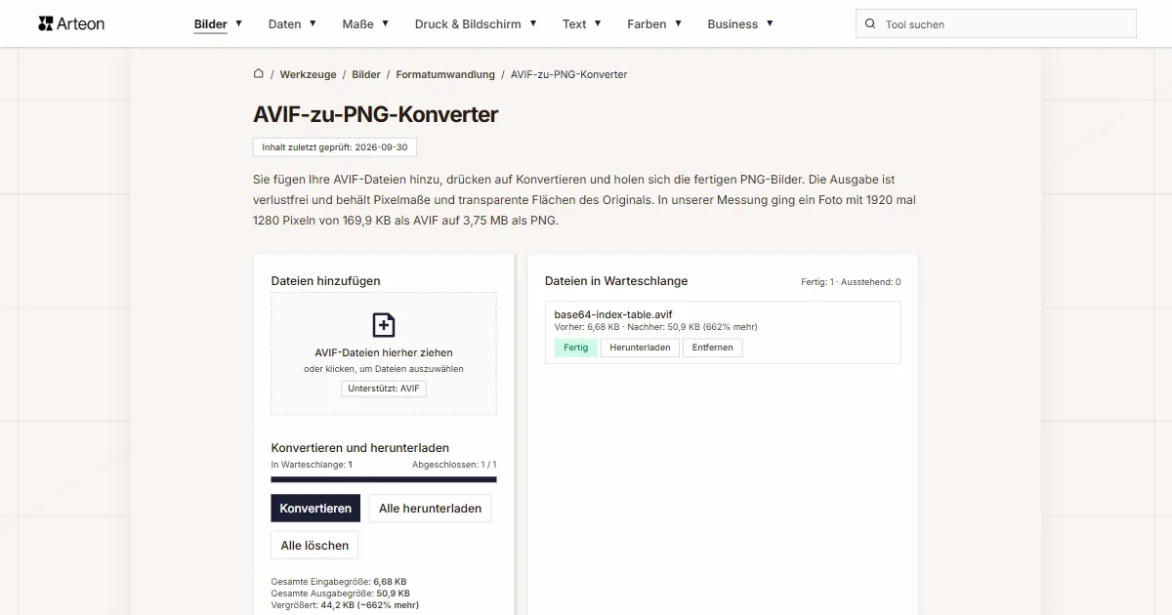This screenshot has width=1172, height=615.
Task: Click the Vergrößert: 44,2 KB line
Action: click(x=345, y=605)
